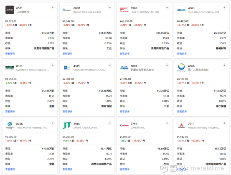Image resolution: width=231 pixels, height=175 pixels.
Task: Select ticker code 6501
Action: pos(19,8)
